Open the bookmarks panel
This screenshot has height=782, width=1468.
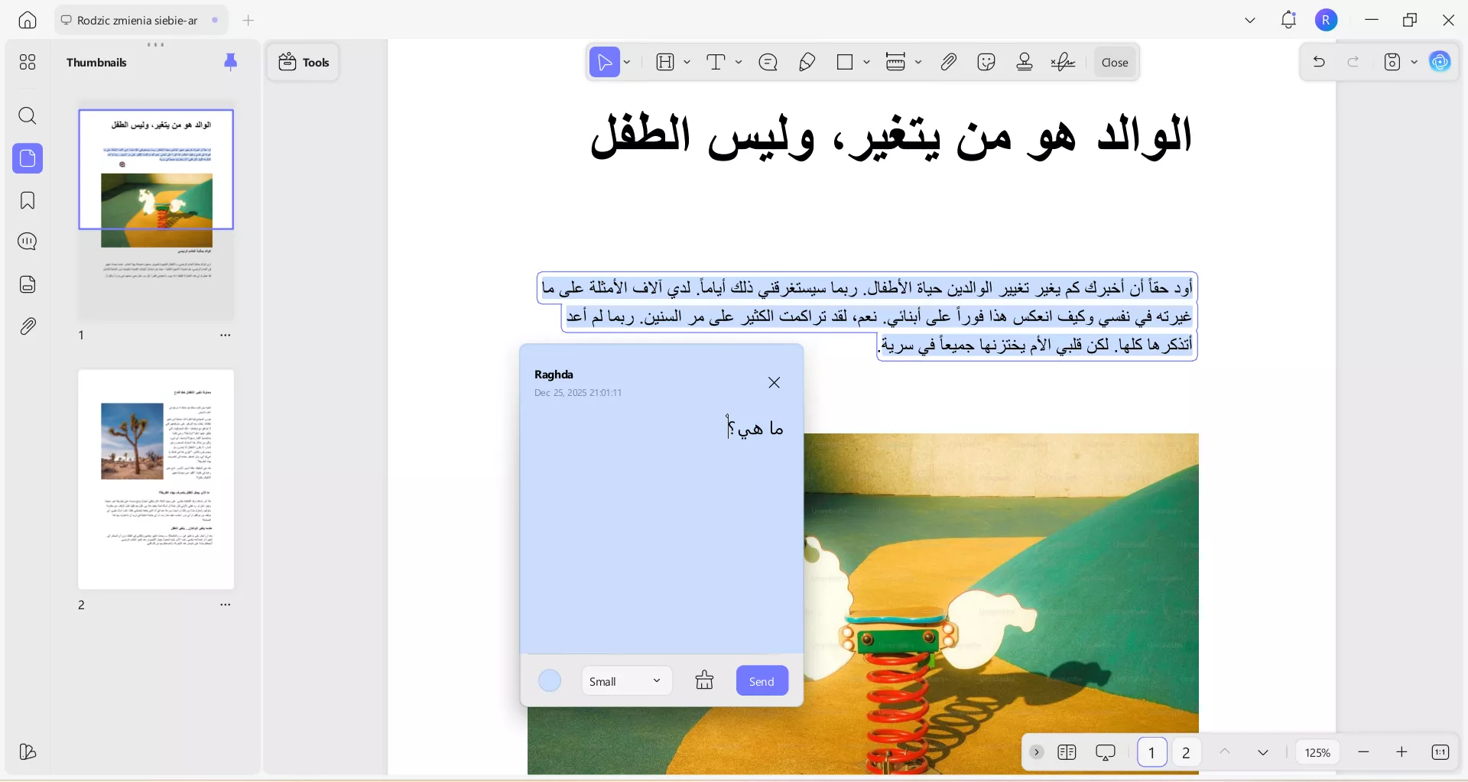[x=28, y=200]
